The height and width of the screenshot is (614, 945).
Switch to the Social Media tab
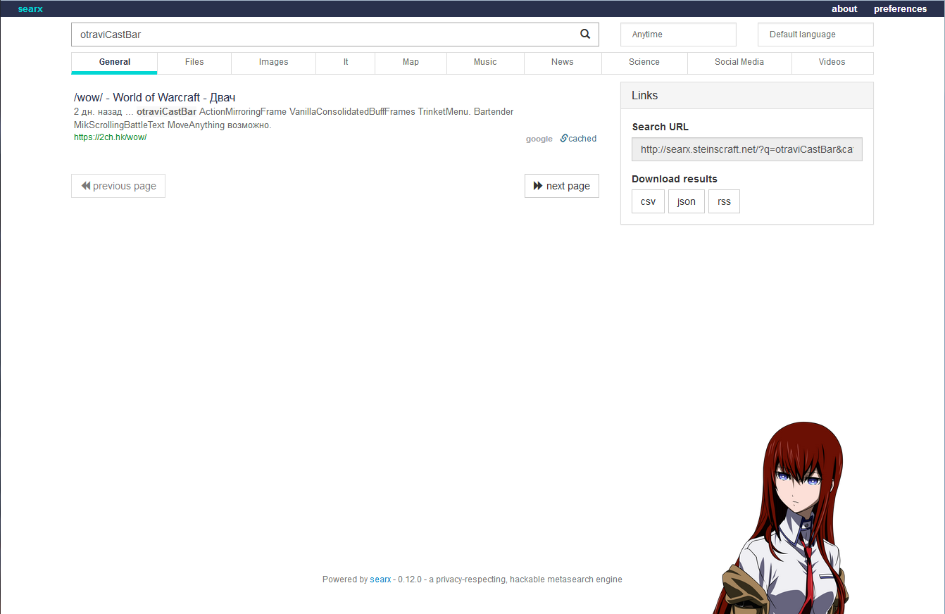739,63
